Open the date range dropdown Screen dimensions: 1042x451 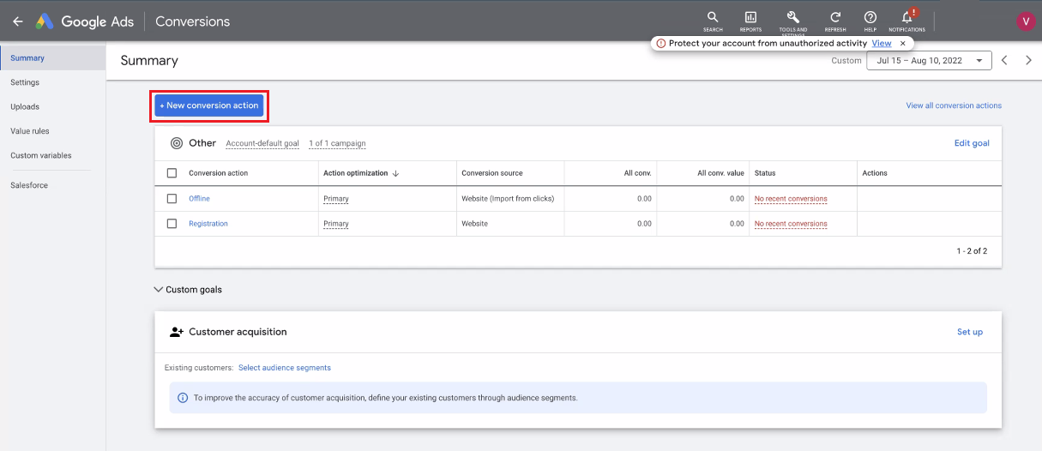point(930,61)
